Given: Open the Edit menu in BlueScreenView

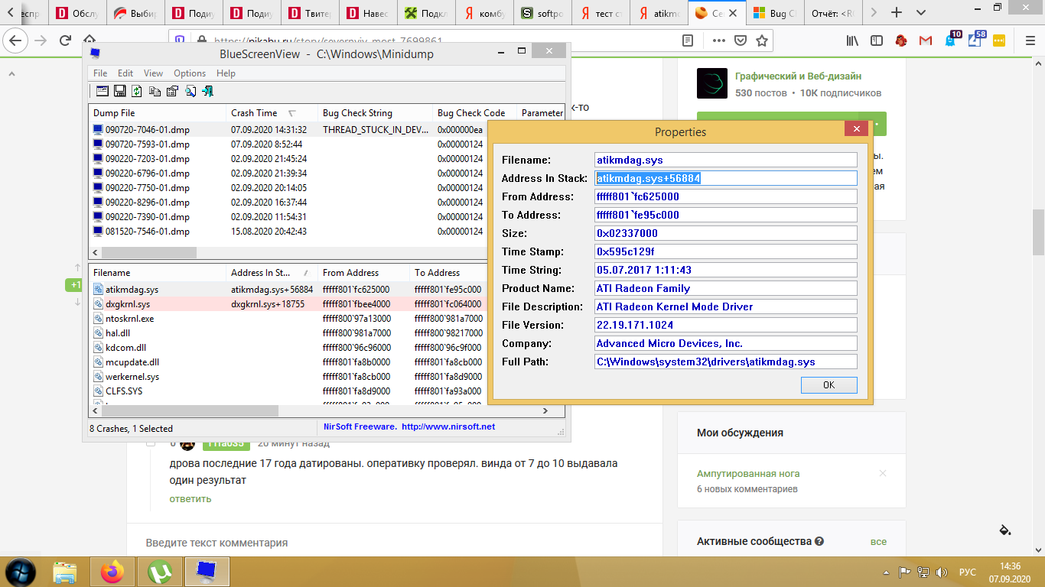Looking at the screenshot, I should [x=125, y=73].
